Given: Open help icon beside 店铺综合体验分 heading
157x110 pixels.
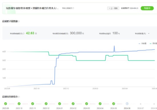Looking at the screenshot, I should pos(19,97).
